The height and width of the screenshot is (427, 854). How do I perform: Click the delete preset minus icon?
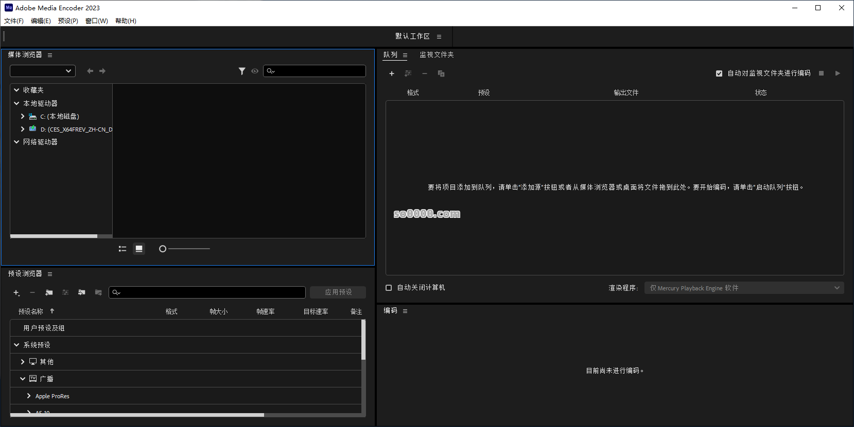click(x=32, y=292)
